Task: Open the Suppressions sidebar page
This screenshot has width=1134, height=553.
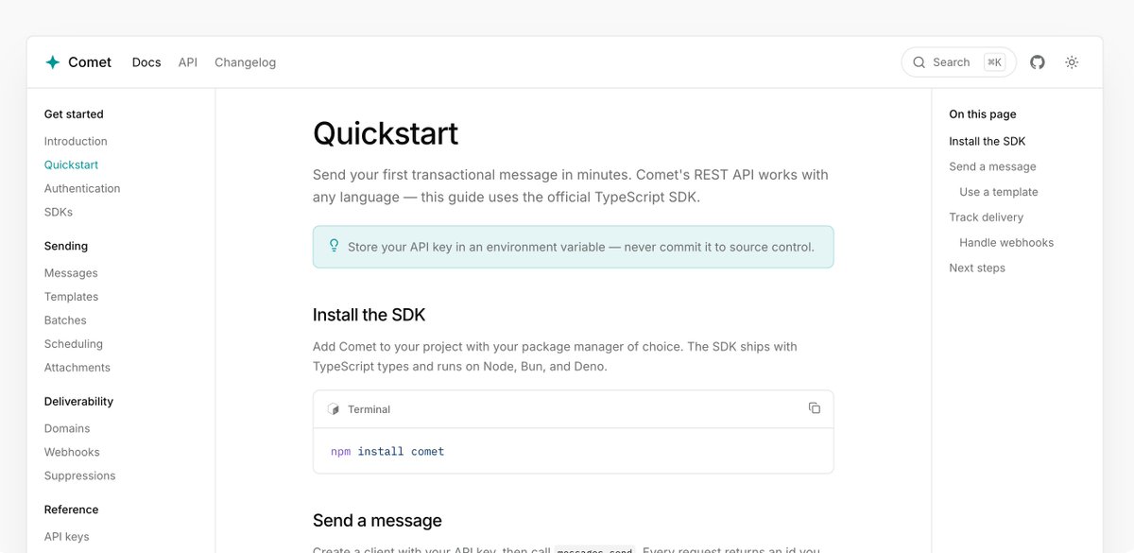Action: 79,475
